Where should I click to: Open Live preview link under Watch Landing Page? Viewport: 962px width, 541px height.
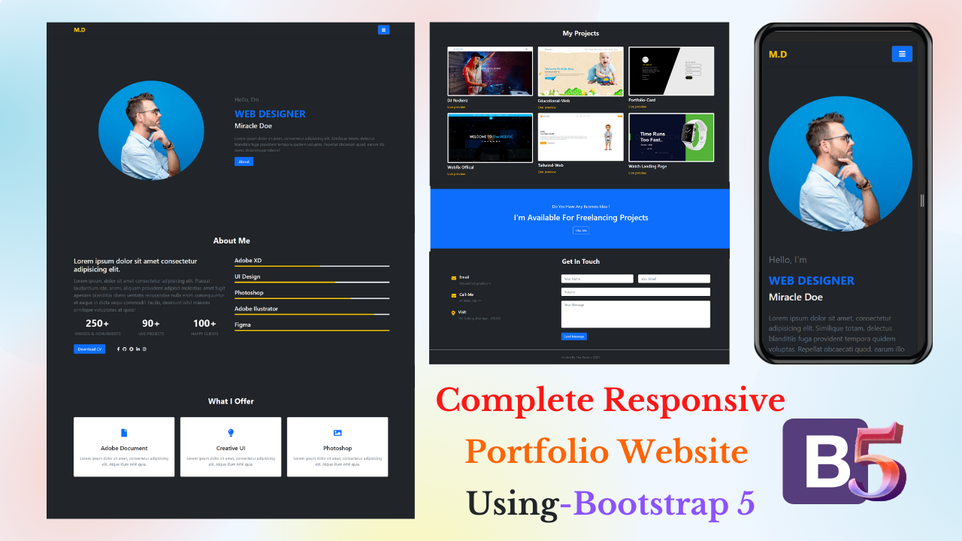[x=637, y=174]
